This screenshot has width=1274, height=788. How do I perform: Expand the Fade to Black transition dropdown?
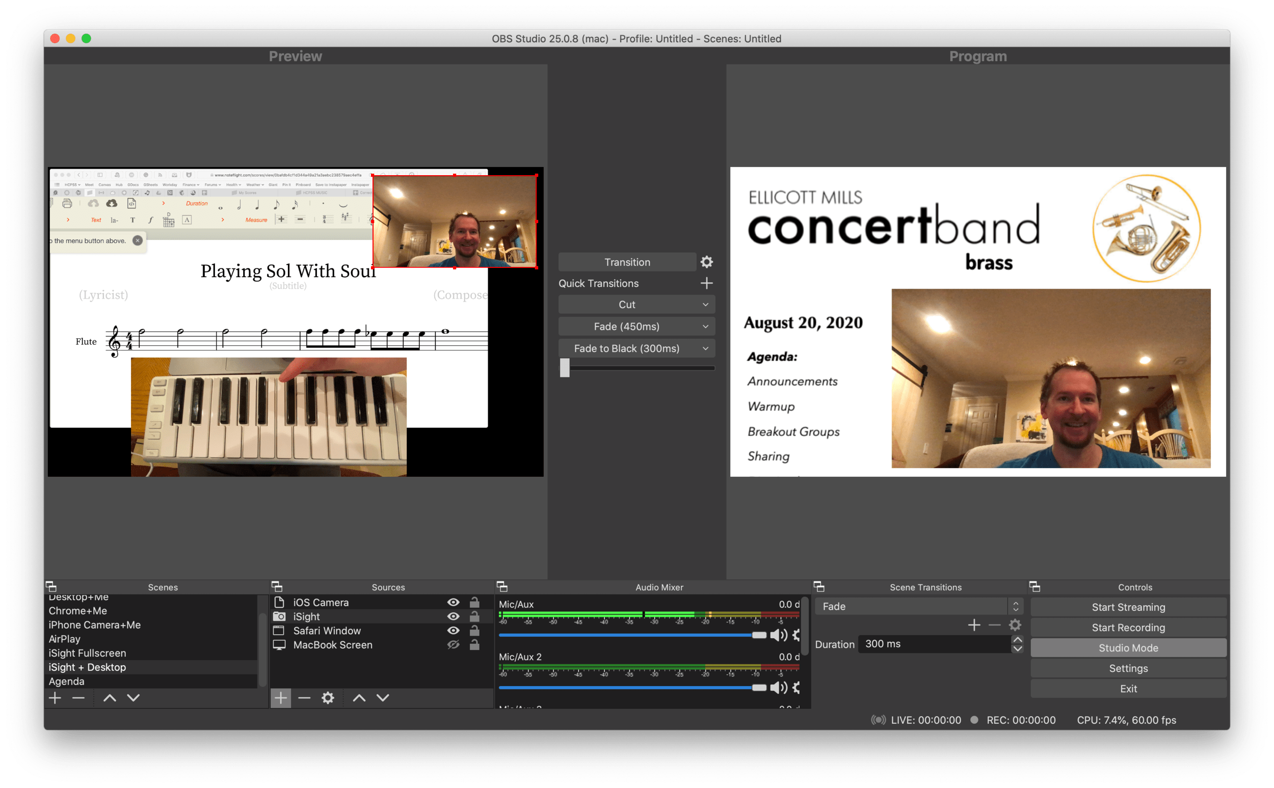click(x=705, y=348)
